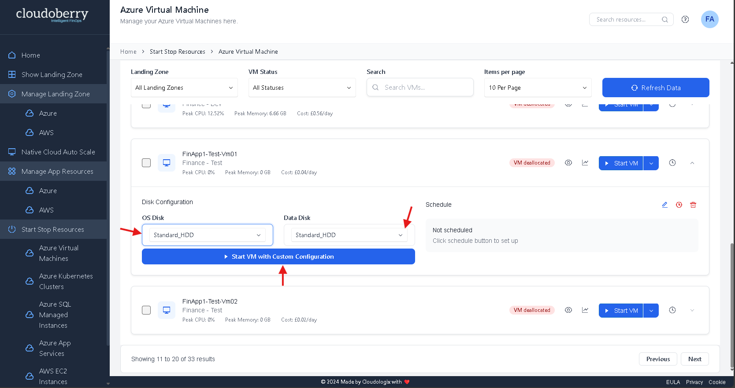Screen dimensions: 735x388
Task: Open the help question mark icon
Action: click(x=685, y=19)
